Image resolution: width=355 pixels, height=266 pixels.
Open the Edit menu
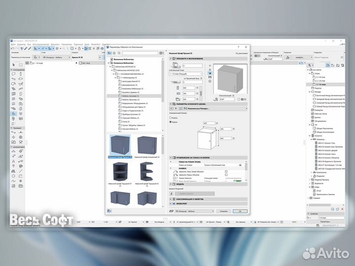[x=22, y=44]
